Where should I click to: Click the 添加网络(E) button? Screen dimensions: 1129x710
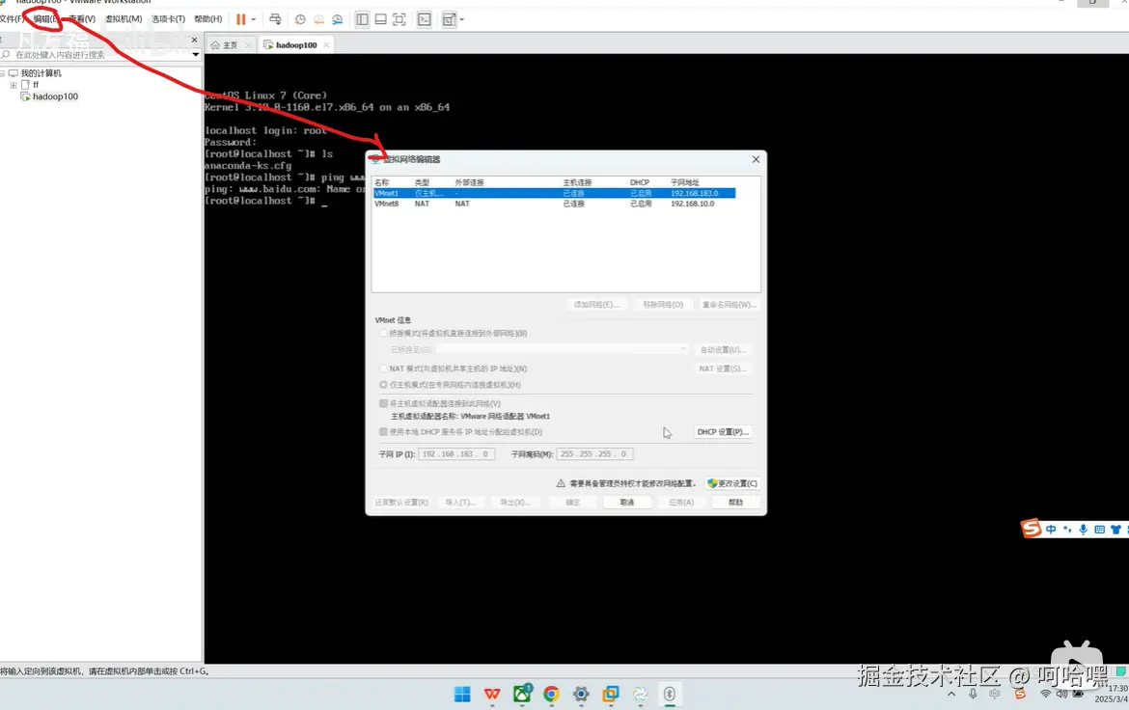596,305
